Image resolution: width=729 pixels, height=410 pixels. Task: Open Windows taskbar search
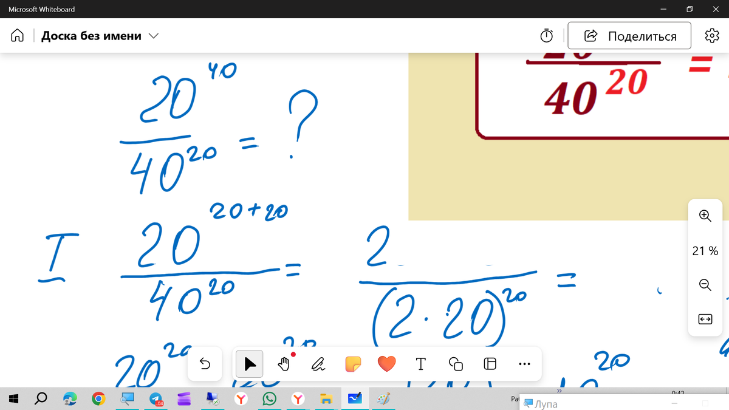tap(41, 399)
